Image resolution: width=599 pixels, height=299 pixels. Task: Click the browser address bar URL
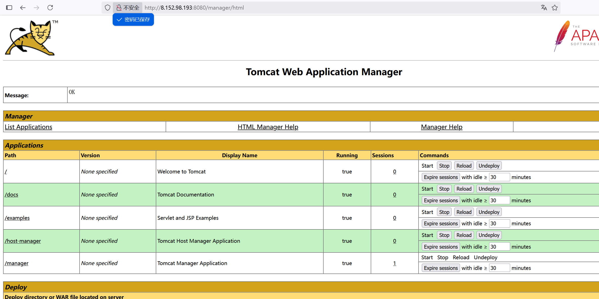pyautogui.click(x=194, y=8)
